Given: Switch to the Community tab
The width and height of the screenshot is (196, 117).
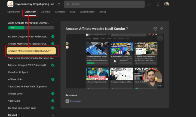Looking at the screenshot, I should 14,12.
